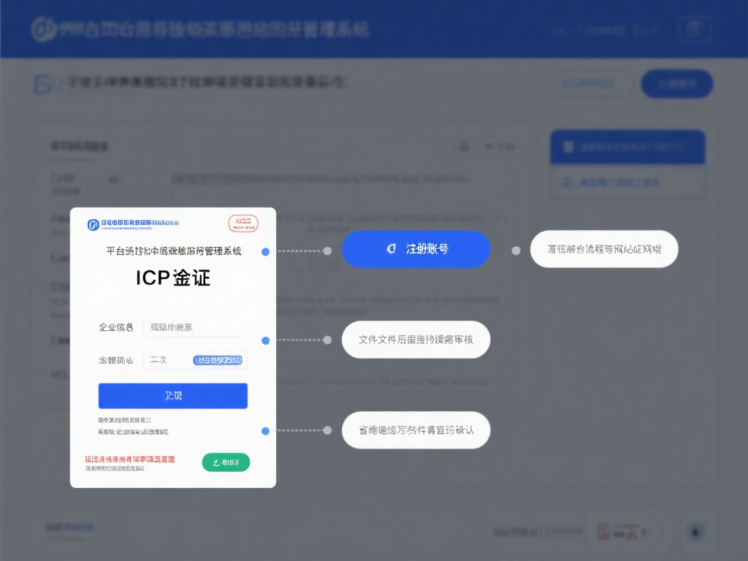The image size is (748, 561).
Task: Click the grid icon at top right of header
Action: coord(693,29)
